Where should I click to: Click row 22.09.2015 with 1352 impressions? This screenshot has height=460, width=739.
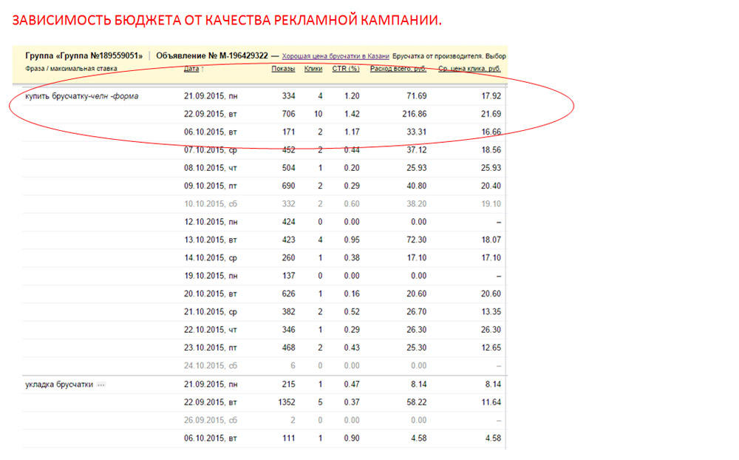point(264,402)
